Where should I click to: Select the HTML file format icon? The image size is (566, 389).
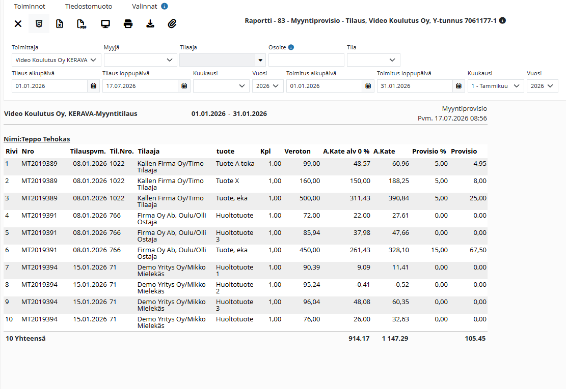[x=39, y=24]
